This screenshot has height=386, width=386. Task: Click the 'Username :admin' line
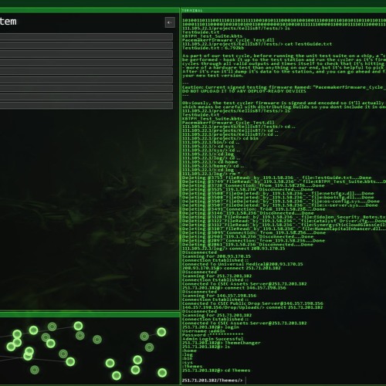click(x=203, y=331)
